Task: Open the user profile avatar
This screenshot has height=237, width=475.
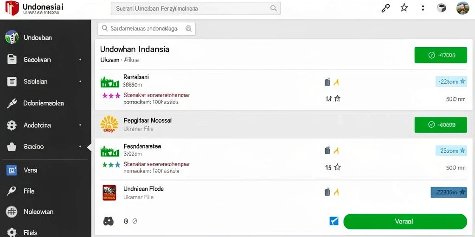Action: 462,8
